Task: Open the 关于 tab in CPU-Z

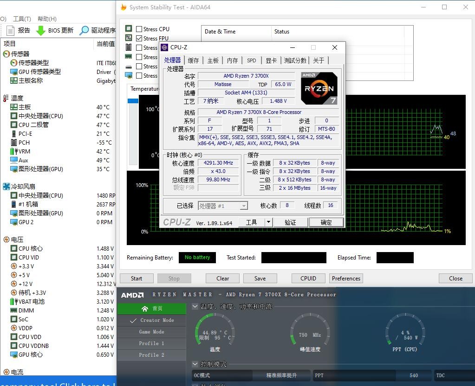Action: (319, 60)
